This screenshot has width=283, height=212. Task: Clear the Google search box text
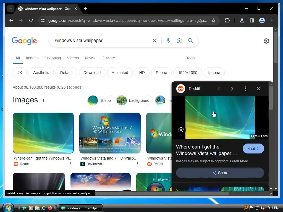coord(155,41)
